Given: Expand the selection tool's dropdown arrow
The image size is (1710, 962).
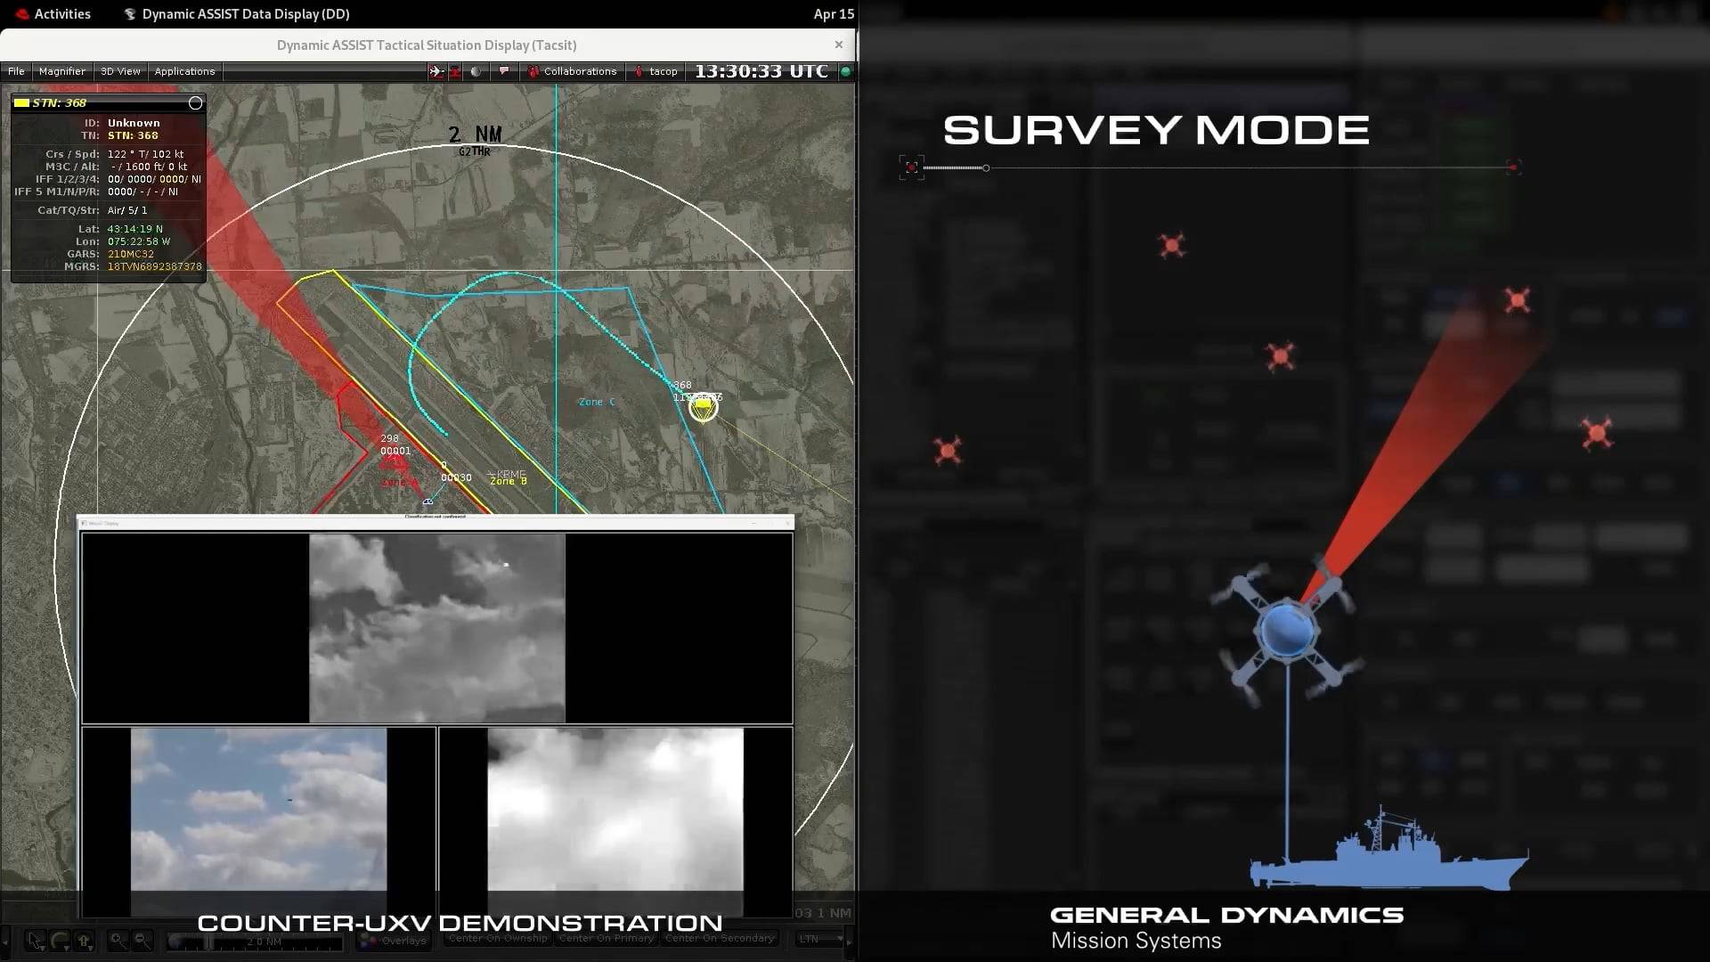Looking at the screenshot, I should (x=43, y=950).
